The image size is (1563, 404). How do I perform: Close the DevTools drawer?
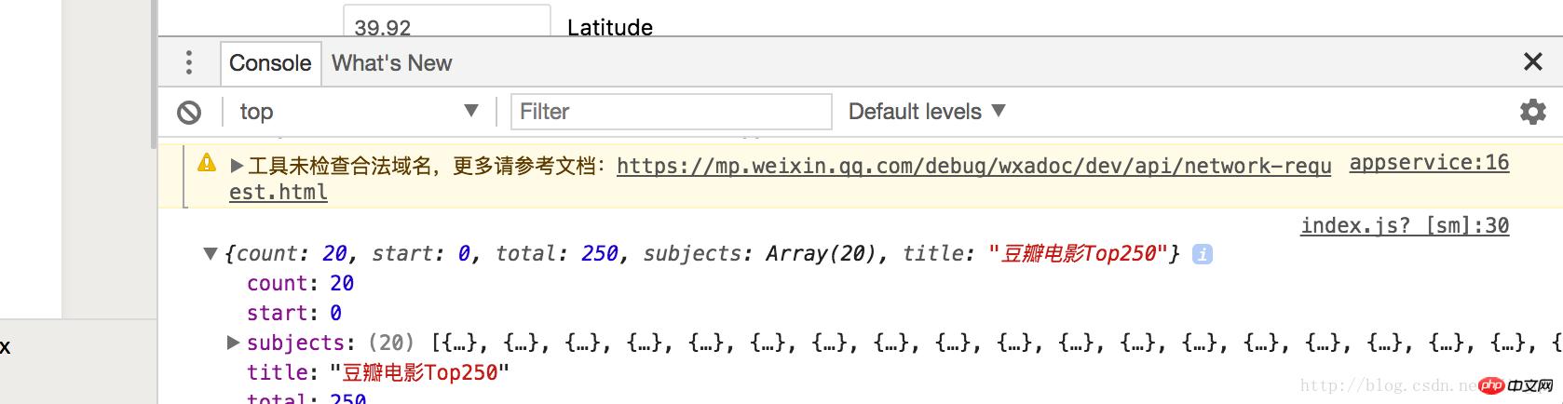coord(1532,61)
